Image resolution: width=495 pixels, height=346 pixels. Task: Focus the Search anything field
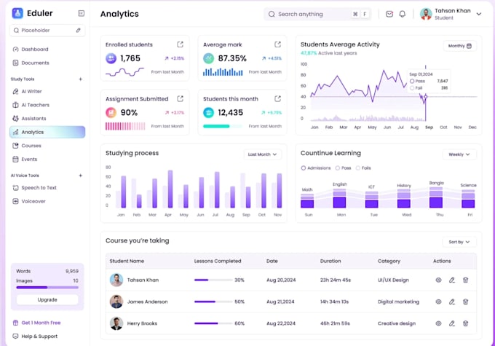coord(317,14)
